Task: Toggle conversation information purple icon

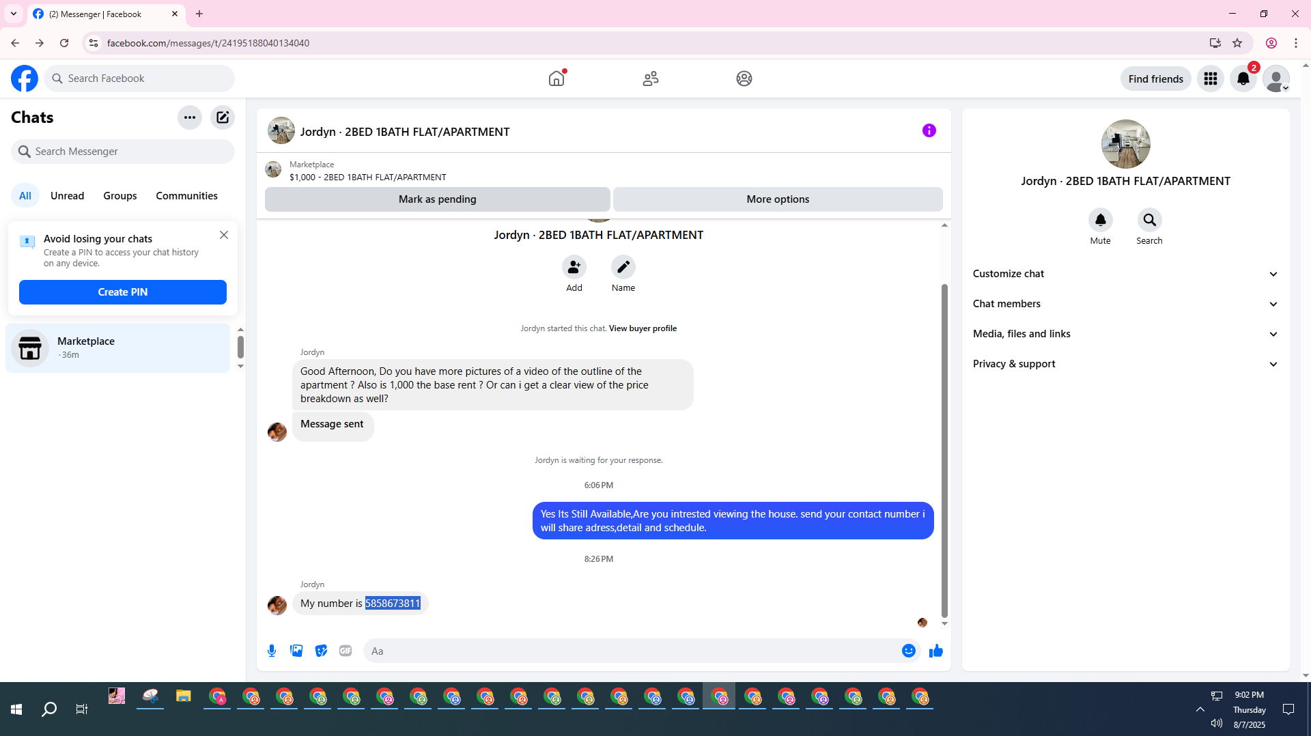Action: point(929,130)
